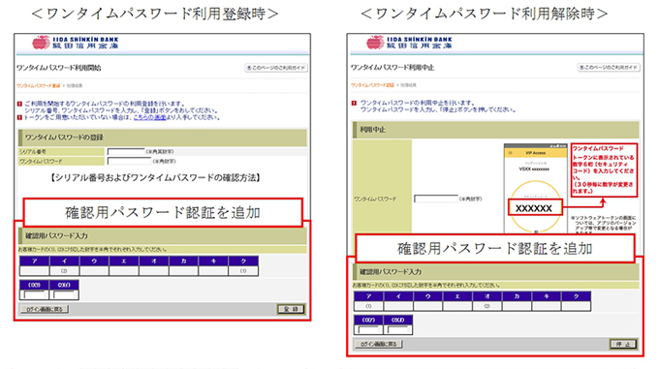The width and height of the screenshot is (659, 369).
Task: Click the second confirmation password box in registration screen
Action: pos(64,294)
